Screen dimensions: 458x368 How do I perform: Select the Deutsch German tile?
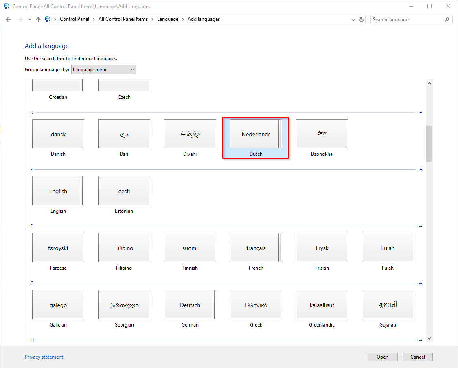tap(190, 305)
